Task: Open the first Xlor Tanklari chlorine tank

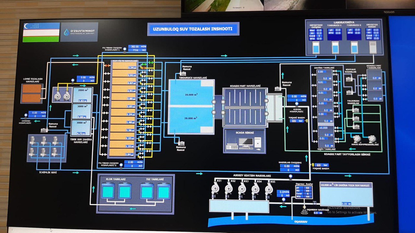Action: click(x=108, y=191)
